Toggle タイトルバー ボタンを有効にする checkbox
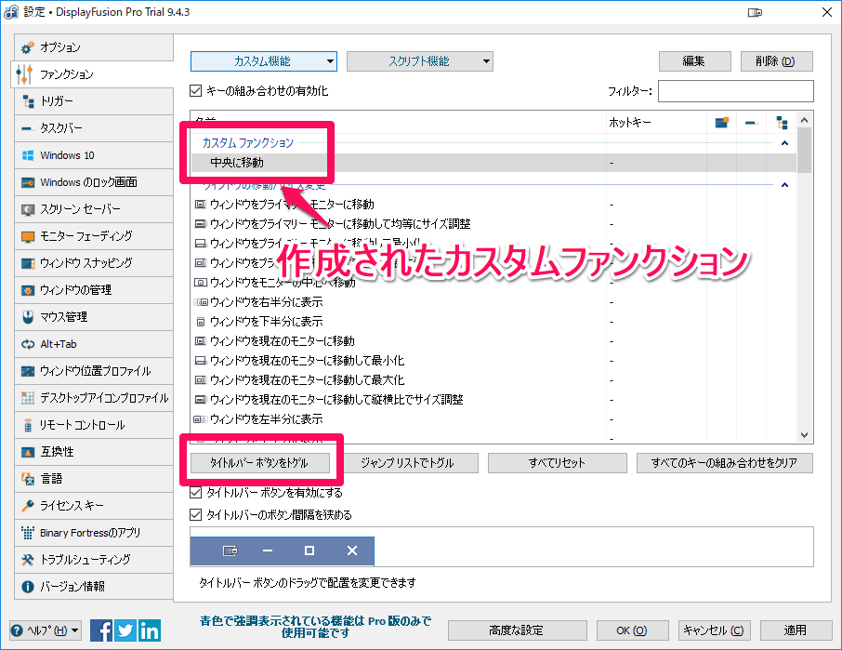The width and height of the screenshot is (842, 650). point(196,493)
